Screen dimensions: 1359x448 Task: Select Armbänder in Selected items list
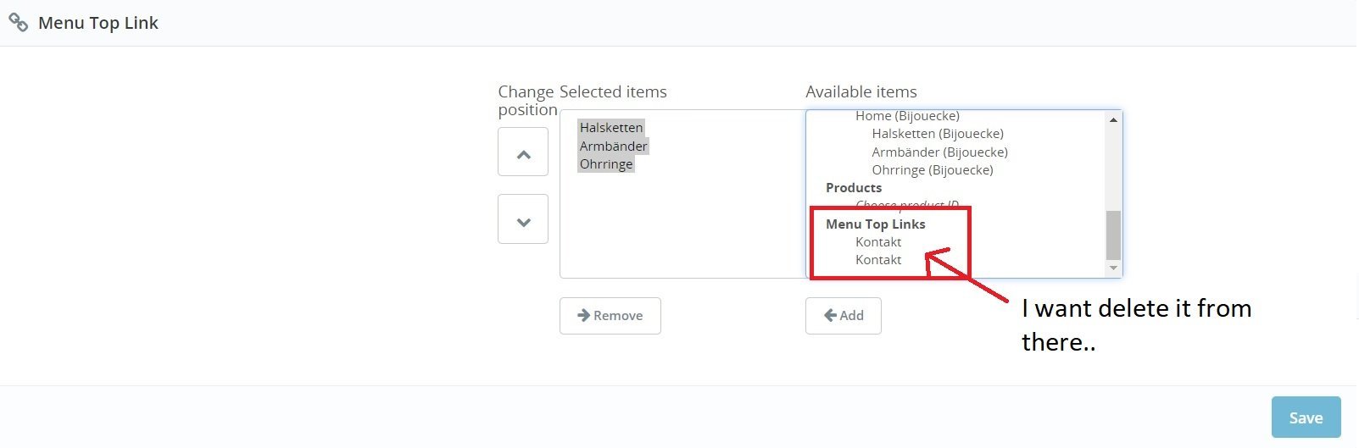click(x=613, y=147)
